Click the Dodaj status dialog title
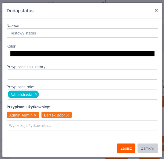Viewport: 164px width, 159px height. pyautogui.click(x=20, y=11)
